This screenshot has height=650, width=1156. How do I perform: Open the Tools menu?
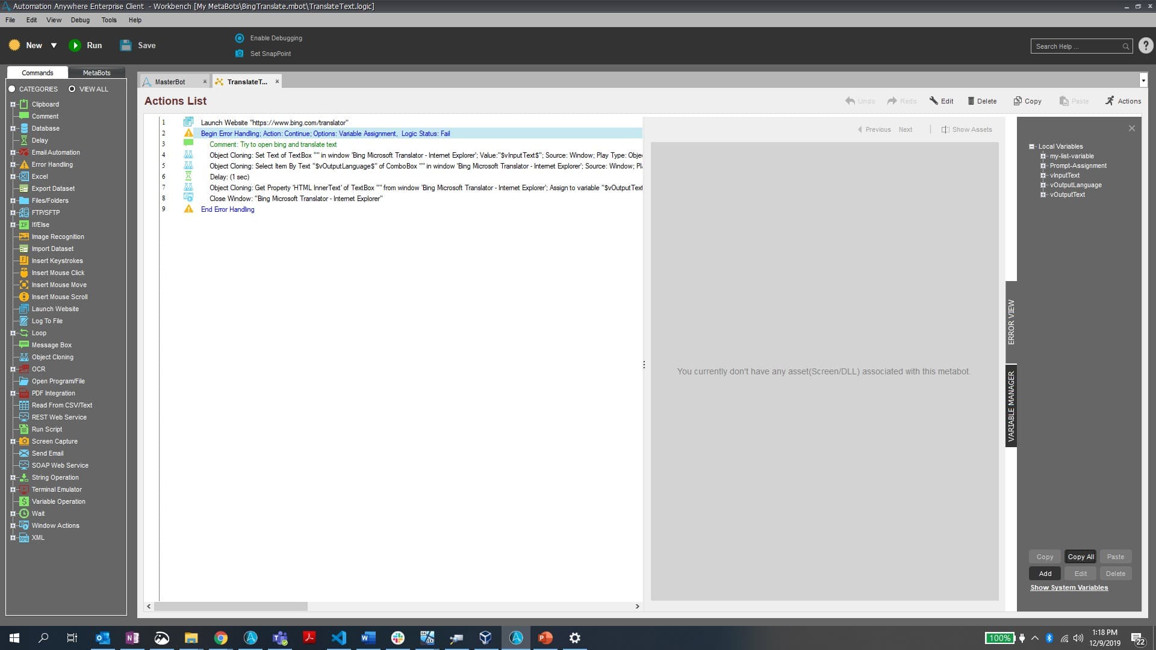pos(109,20)
